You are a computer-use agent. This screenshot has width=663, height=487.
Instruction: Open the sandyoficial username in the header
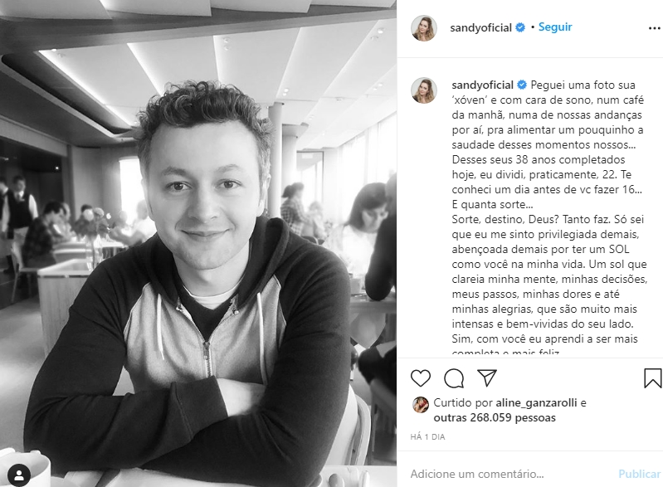coord(480,28)
